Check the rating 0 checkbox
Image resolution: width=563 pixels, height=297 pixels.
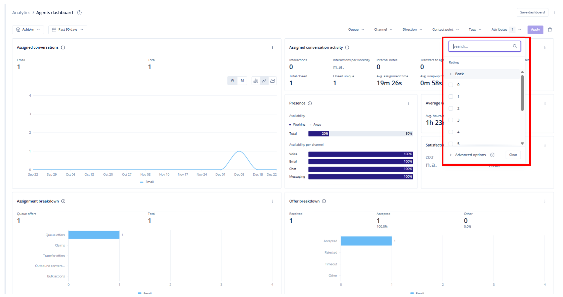(451, 85)
